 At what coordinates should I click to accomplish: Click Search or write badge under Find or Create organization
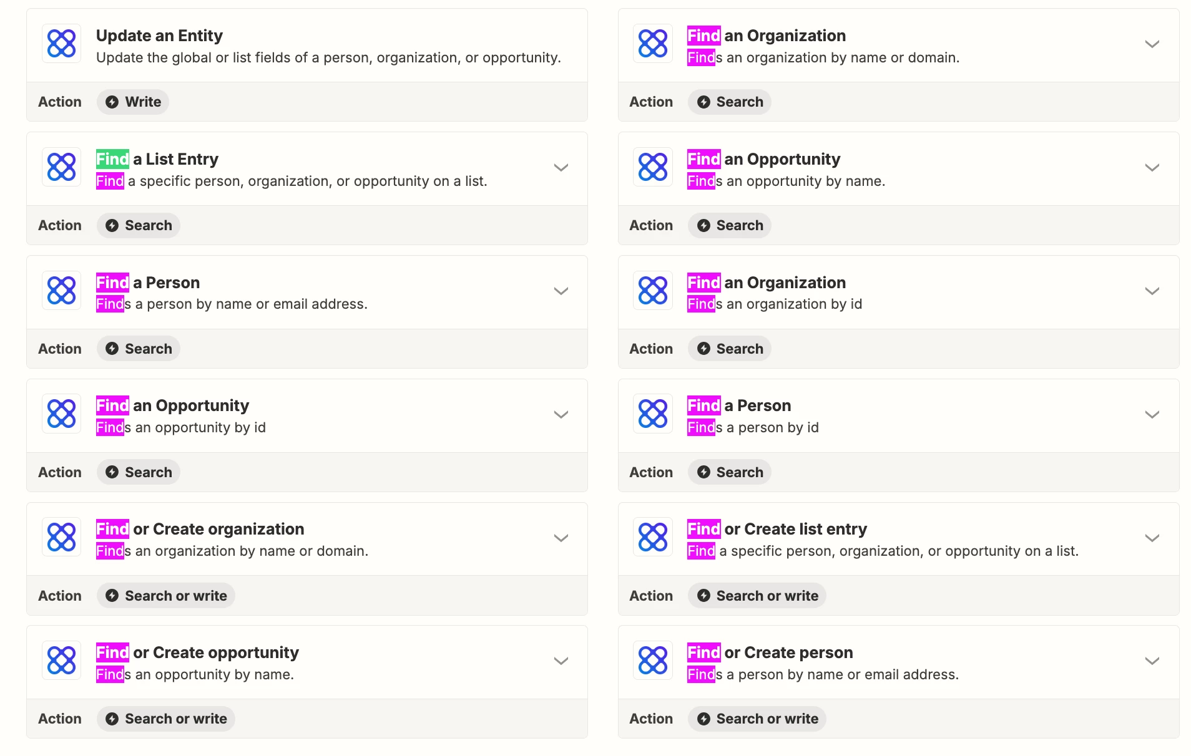tap(166, 596)
